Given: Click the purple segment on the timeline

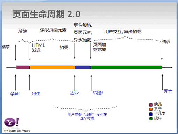Looking at the screenshot, I should click(23, 67).
